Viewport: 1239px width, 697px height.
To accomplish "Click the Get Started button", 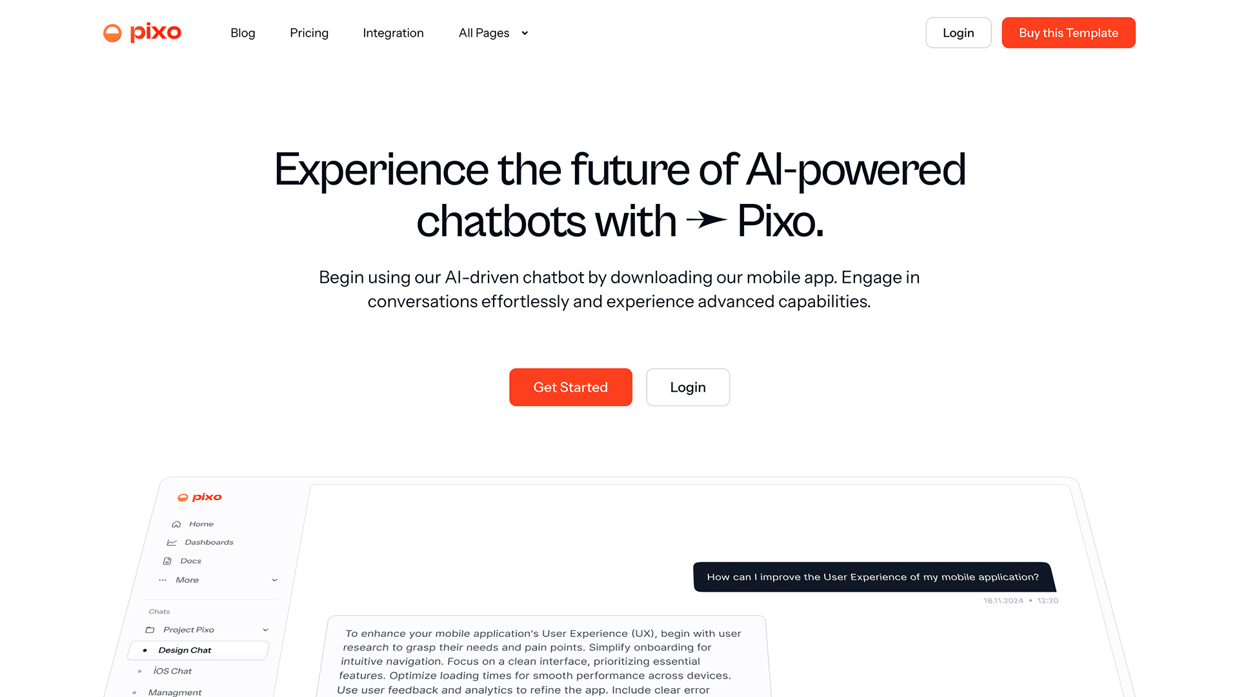I will (570, 387).
